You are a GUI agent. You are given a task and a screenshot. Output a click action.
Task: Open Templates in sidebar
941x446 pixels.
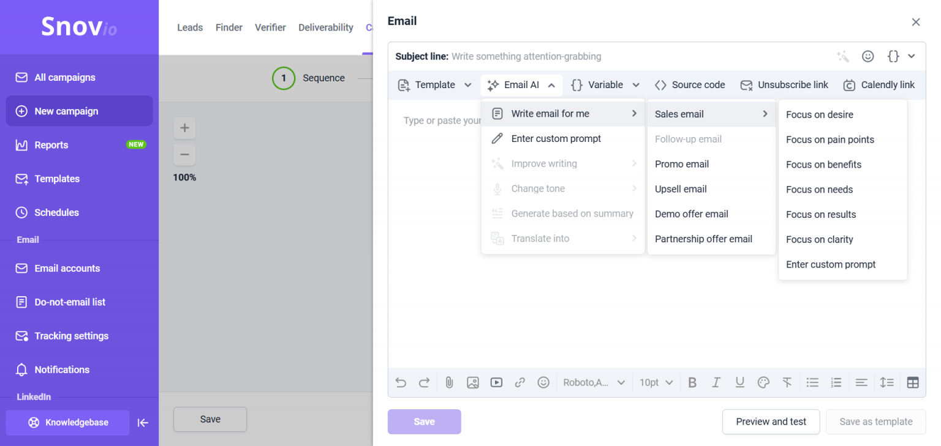tap(80, 179)
